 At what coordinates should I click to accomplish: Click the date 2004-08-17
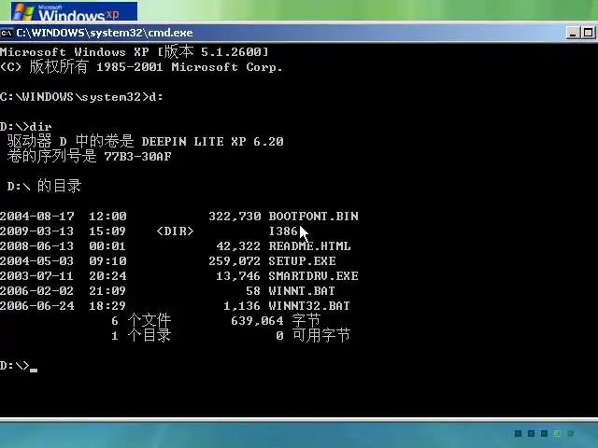pos(37,217)
